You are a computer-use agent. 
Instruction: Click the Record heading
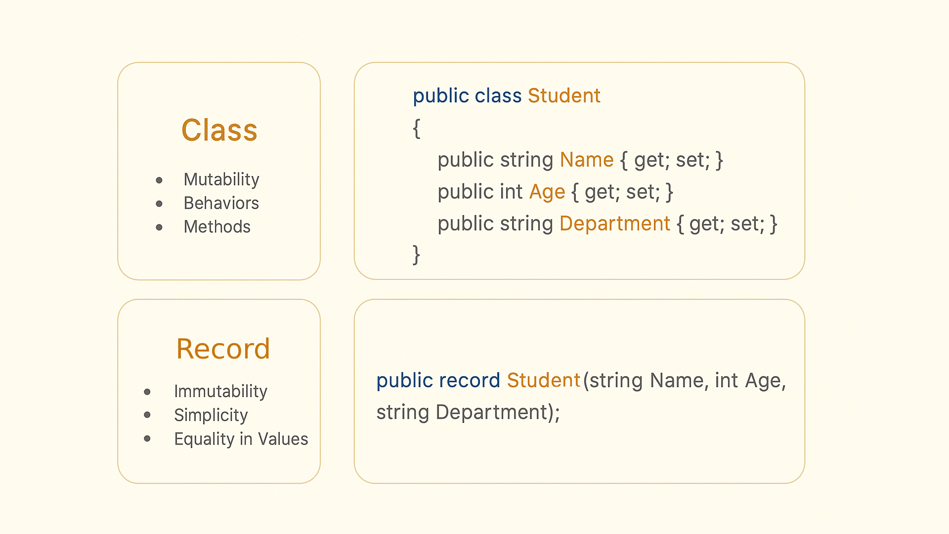(x=223, y=349)
